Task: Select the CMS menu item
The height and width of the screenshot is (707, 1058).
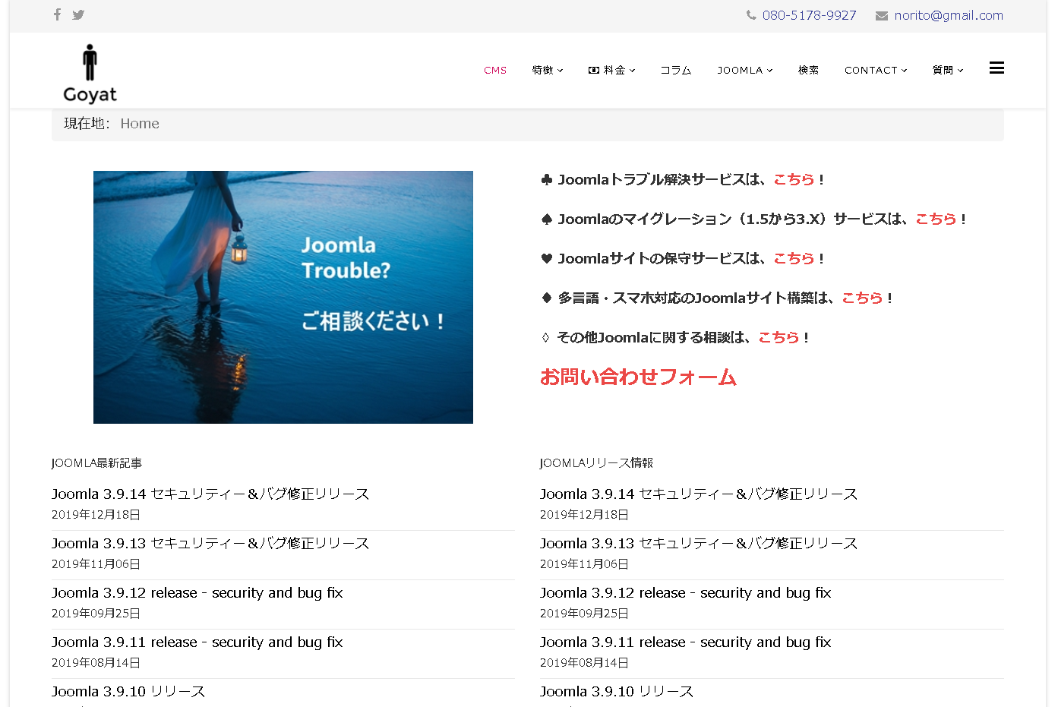Action: click(495, 70)
